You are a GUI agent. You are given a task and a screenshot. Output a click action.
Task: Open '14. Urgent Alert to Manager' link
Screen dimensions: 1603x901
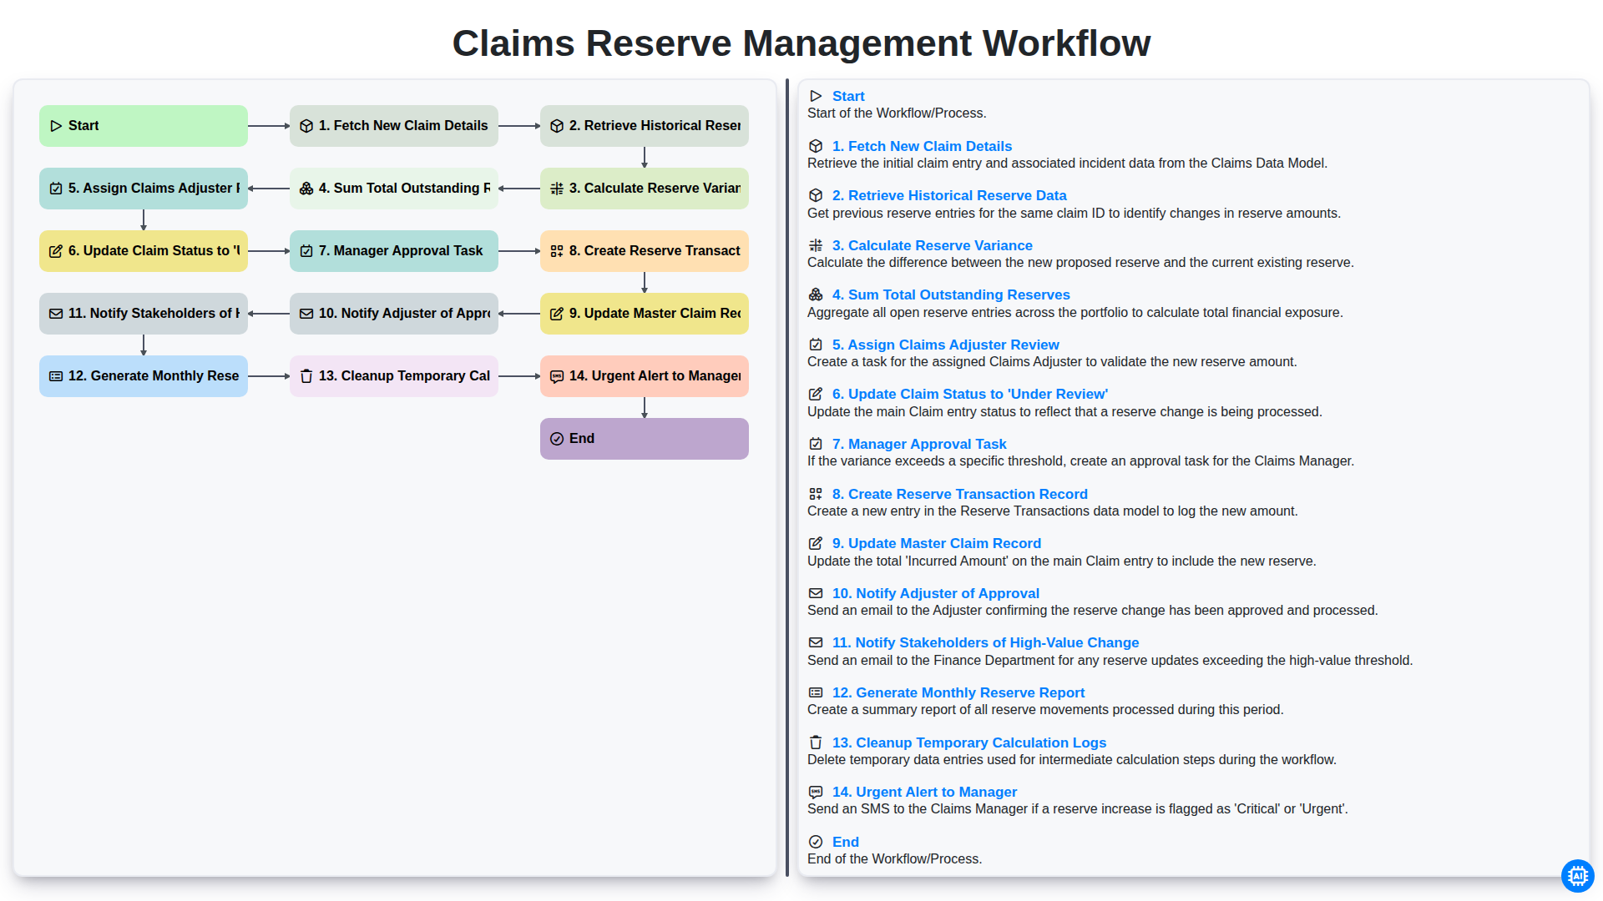[x=924, y=792]
